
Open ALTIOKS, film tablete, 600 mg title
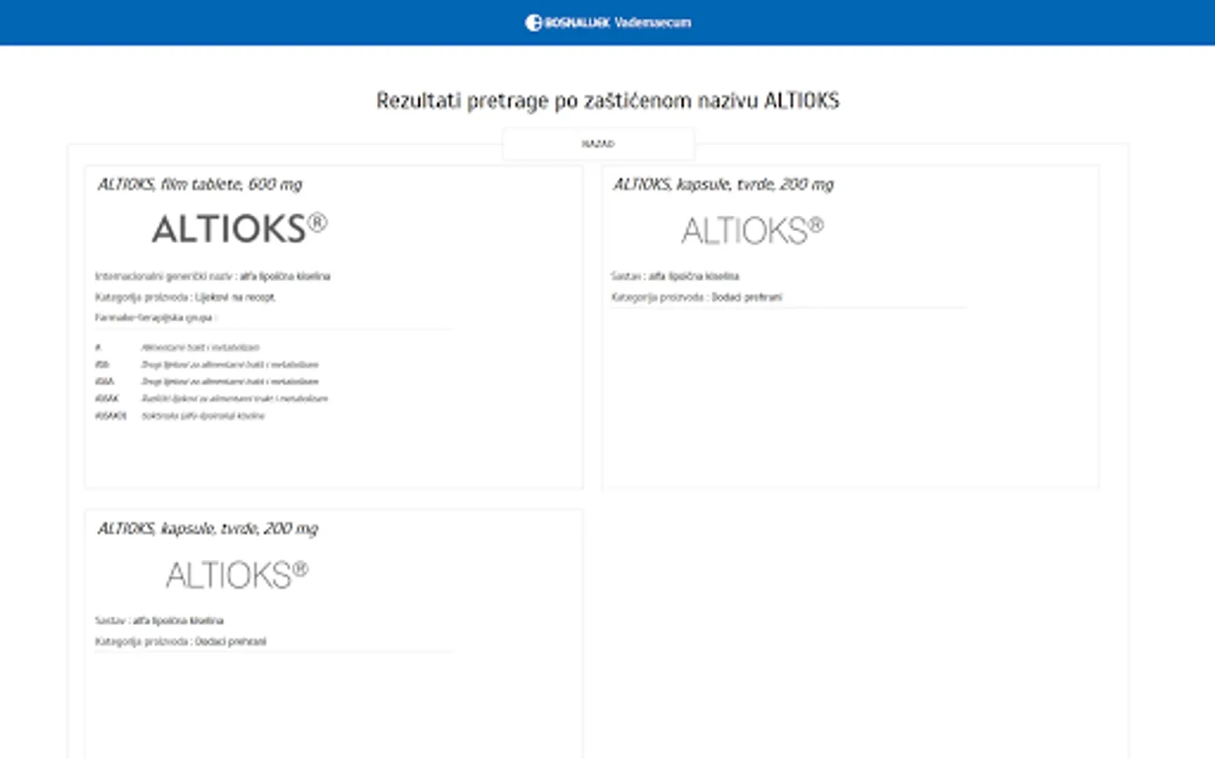point(200,185)
